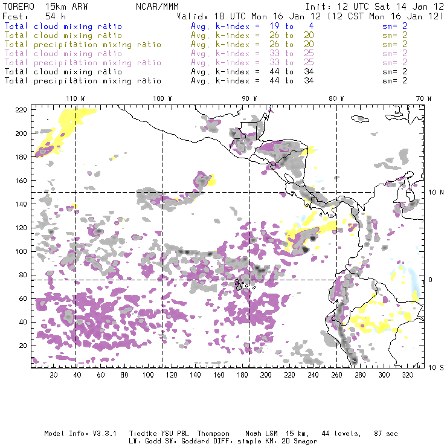Click the x-axis tick label '320'
447x447 pixels.
tap(407, 375)
